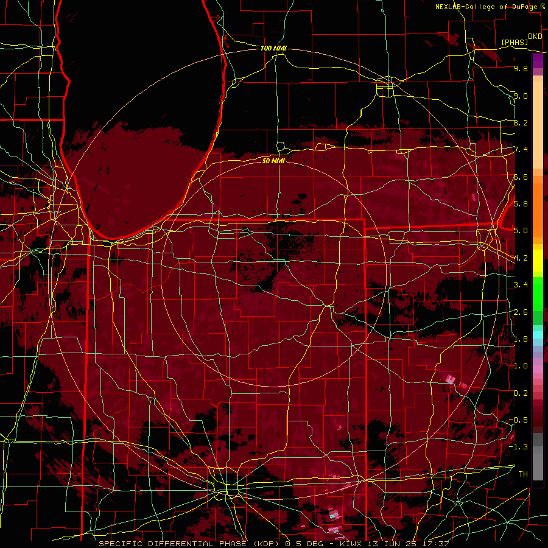Image resolution: width=548 pixels, height=548 pixels.
Task: Click the [PHAS] legend label
Action: click(515, 42)
